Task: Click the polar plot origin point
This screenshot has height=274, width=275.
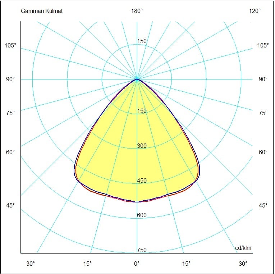Action: tap(137, 79)
